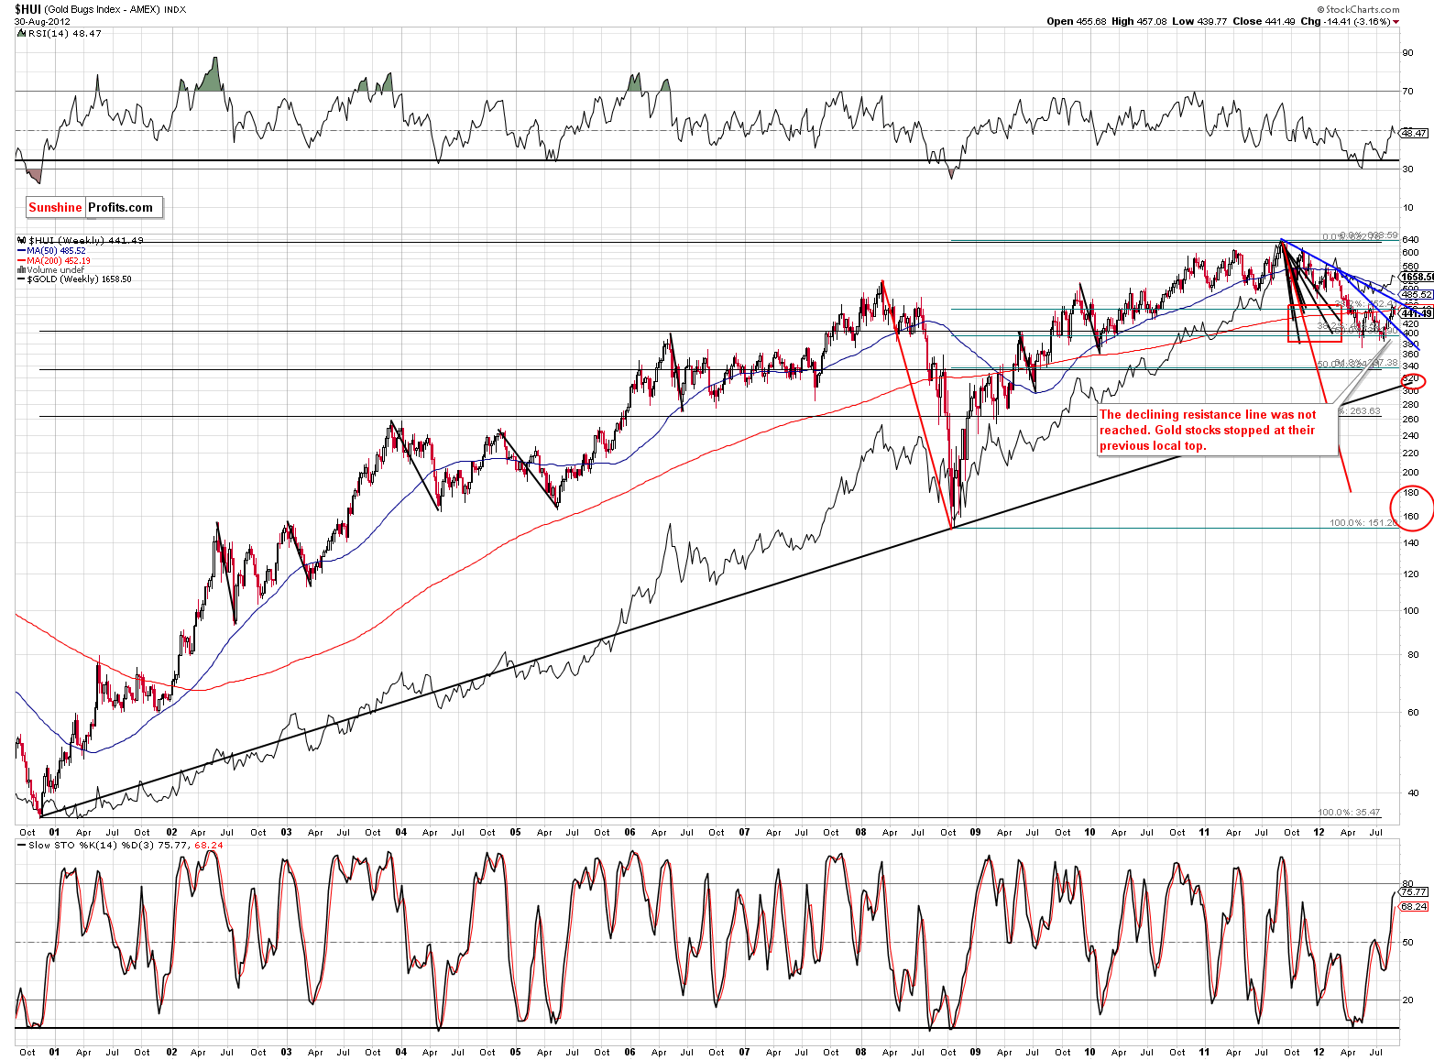Click the 485.52 MA(50) tag on right axis
The image size is (1434, 1060).
1417,294
